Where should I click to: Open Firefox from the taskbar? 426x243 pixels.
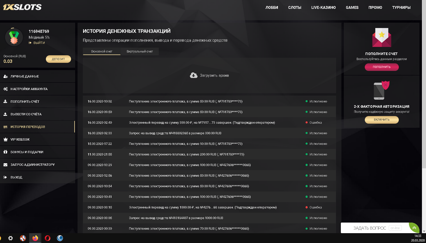coord(35,238)
